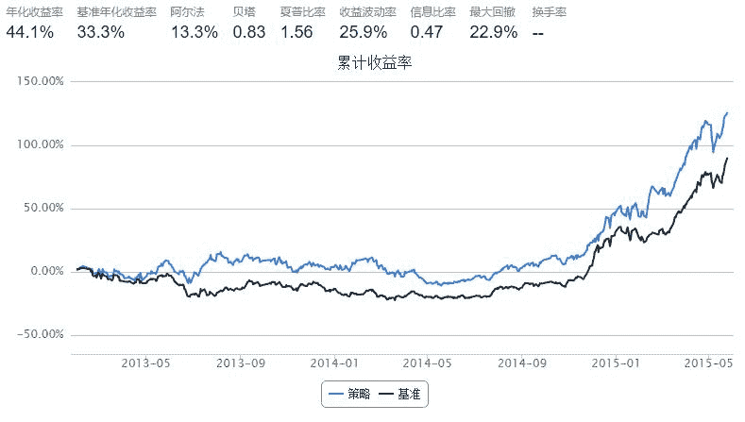The width and height of the screenshot is (745, 422).
Task: Click the black 基准 legend line marker
Action: coord(384,393)
